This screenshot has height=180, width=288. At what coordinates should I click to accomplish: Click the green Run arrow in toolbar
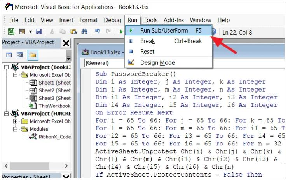tap(121, 32)
